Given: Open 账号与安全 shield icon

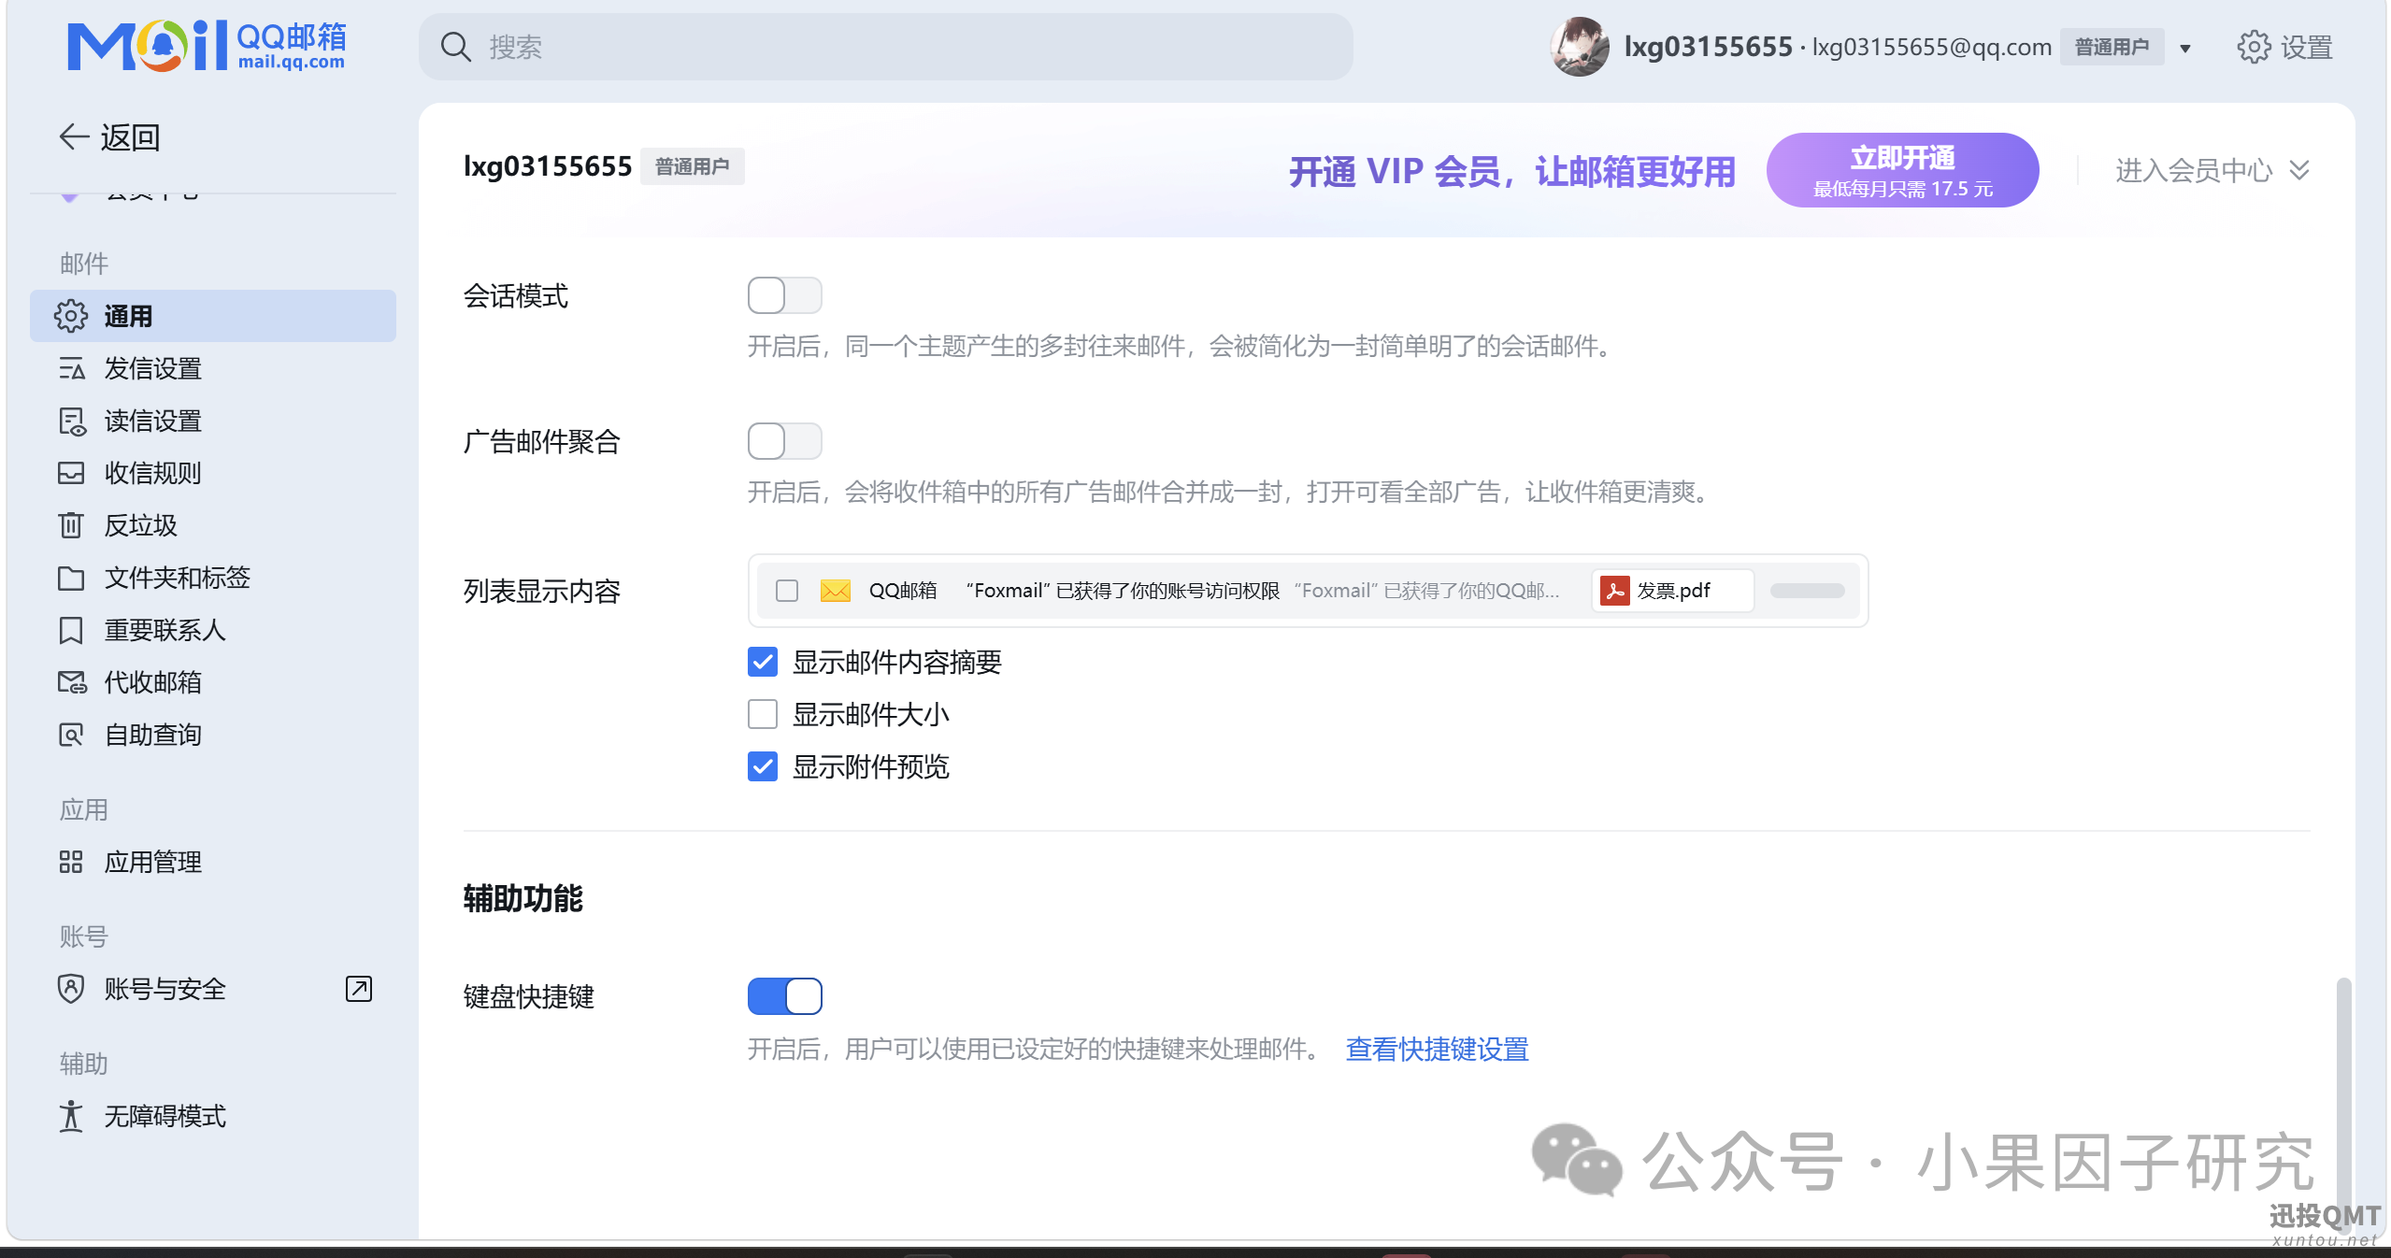Looking at the screenshot, I should point(71,989).
